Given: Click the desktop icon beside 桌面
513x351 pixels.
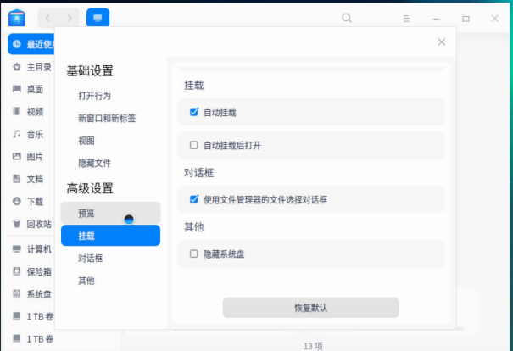Looking at the screenshot, I should pyautogui.click(x=17, y=89).
